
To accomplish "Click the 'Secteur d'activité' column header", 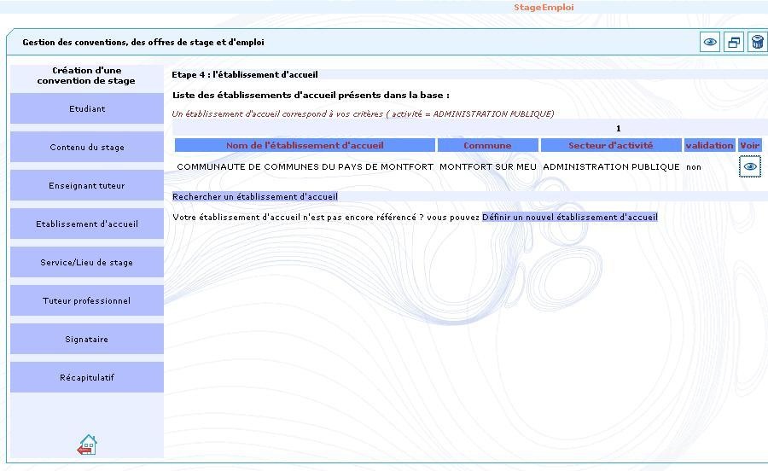I will [x=610, y=146].
